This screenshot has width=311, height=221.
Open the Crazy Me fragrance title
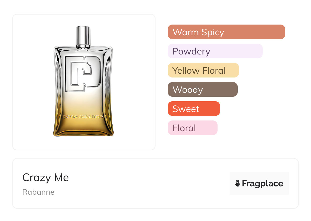(x=46, y=178)
